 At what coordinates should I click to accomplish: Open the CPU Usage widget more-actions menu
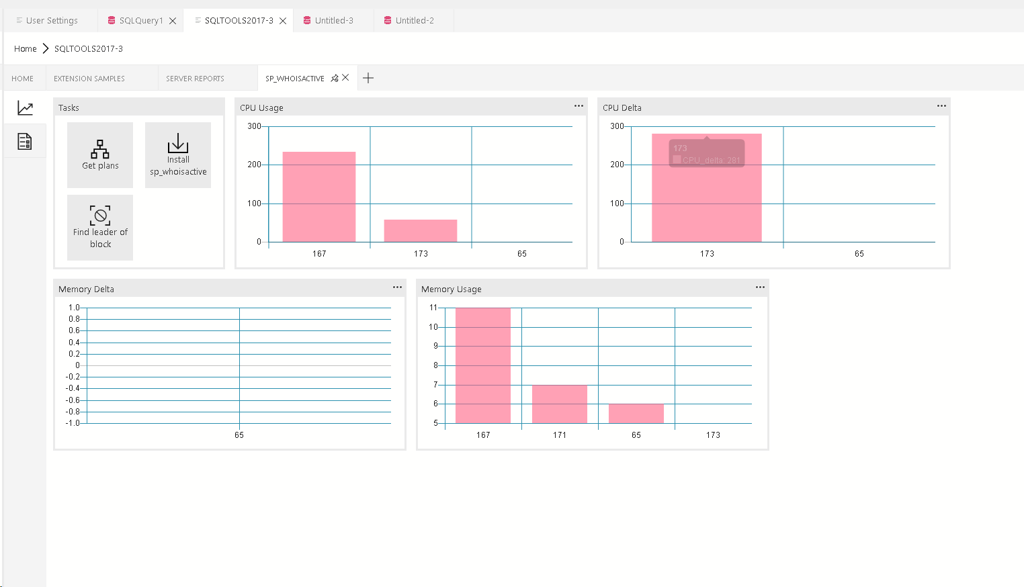pyautogui.click(x=579, y=106)
